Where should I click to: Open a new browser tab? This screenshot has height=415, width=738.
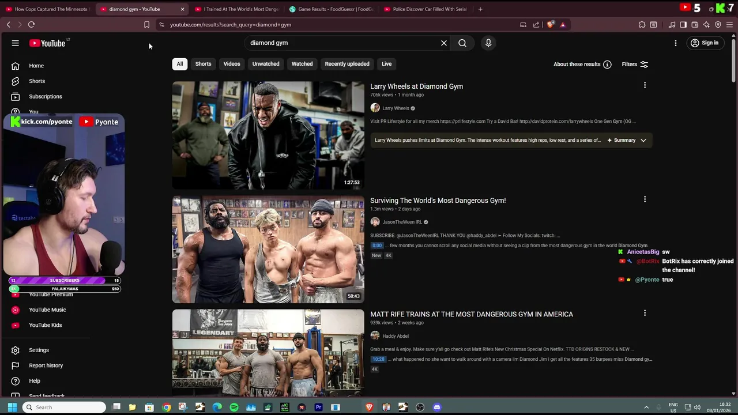(x=480, y=9)
